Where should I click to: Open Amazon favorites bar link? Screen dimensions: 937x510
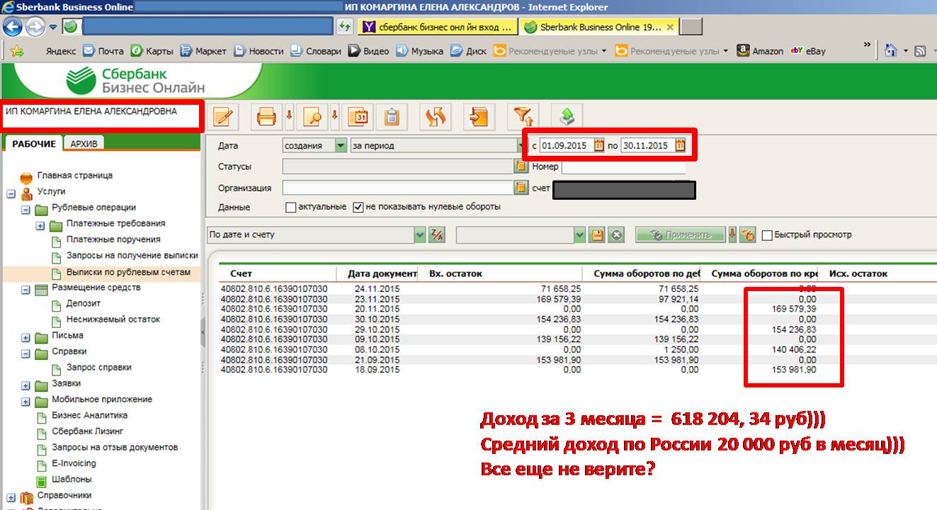pos(760,51)
